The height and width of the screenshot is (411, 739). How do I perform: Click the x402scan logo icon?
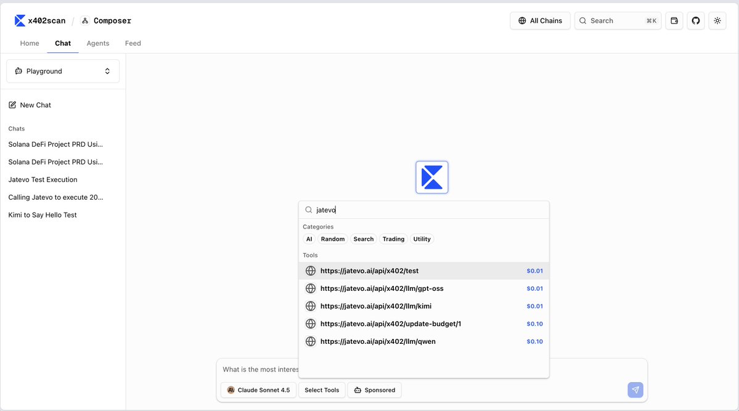pyautogui.click(x=20, y=21)
